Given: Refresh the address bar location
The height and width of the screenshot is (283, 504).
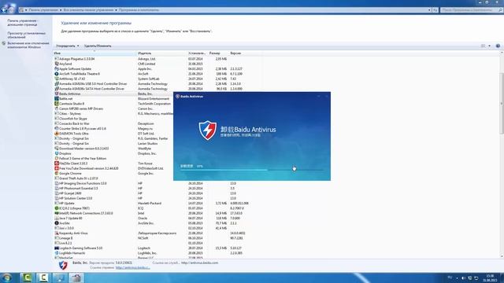Looking at the screenshot, I should tap(435, 10).
